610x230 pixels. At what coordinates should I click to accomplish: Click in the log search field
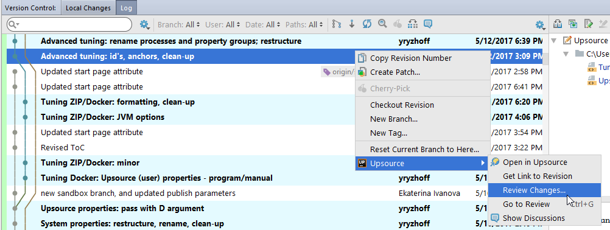[x=69, y=24]
